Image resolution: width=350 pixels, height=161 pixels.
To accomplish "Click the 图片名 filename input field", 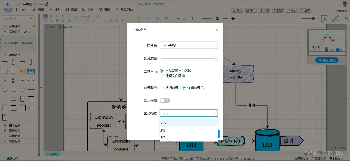I will [189, 45].
